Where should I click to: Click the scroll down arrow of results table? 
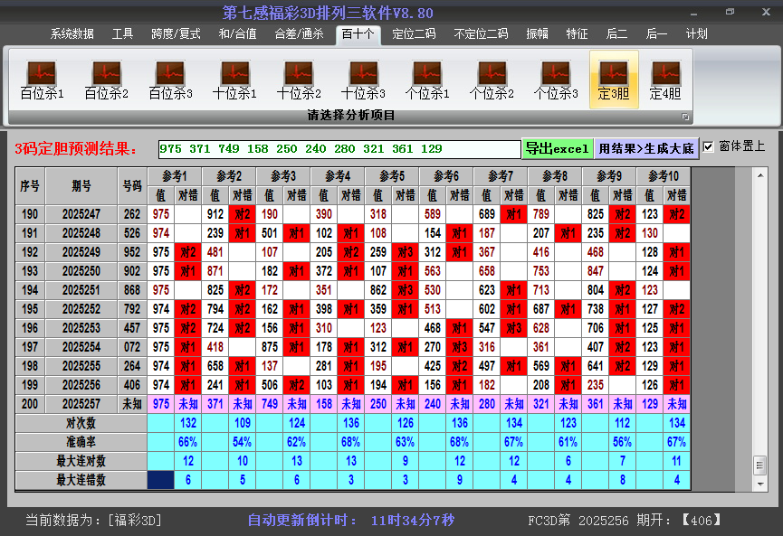tap(760, 484)
